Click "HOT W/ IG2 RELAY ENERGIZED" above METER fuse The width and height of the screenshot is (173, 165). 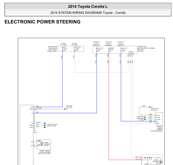[109, 44]
